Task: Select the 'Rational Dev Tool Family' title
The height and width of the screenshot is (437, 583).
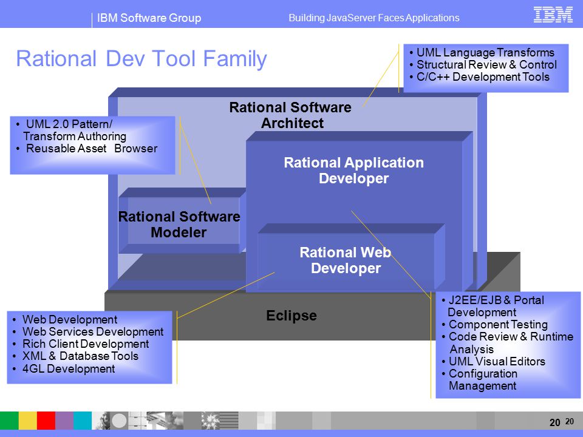Action: point(141,59)
